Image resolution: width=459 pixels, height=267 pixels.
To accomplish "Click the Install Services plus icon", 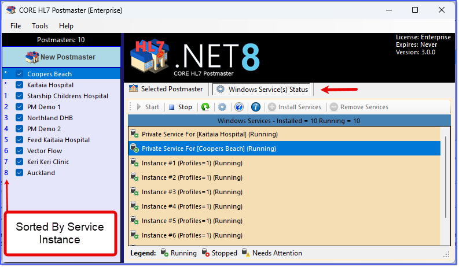I will (272, 107).
